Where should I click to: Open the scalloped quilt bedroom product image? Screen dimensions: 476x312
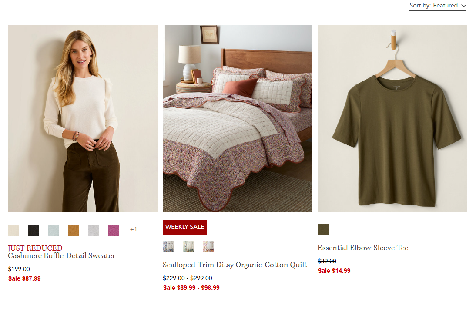pyautogui.click(x=238, y=118)
